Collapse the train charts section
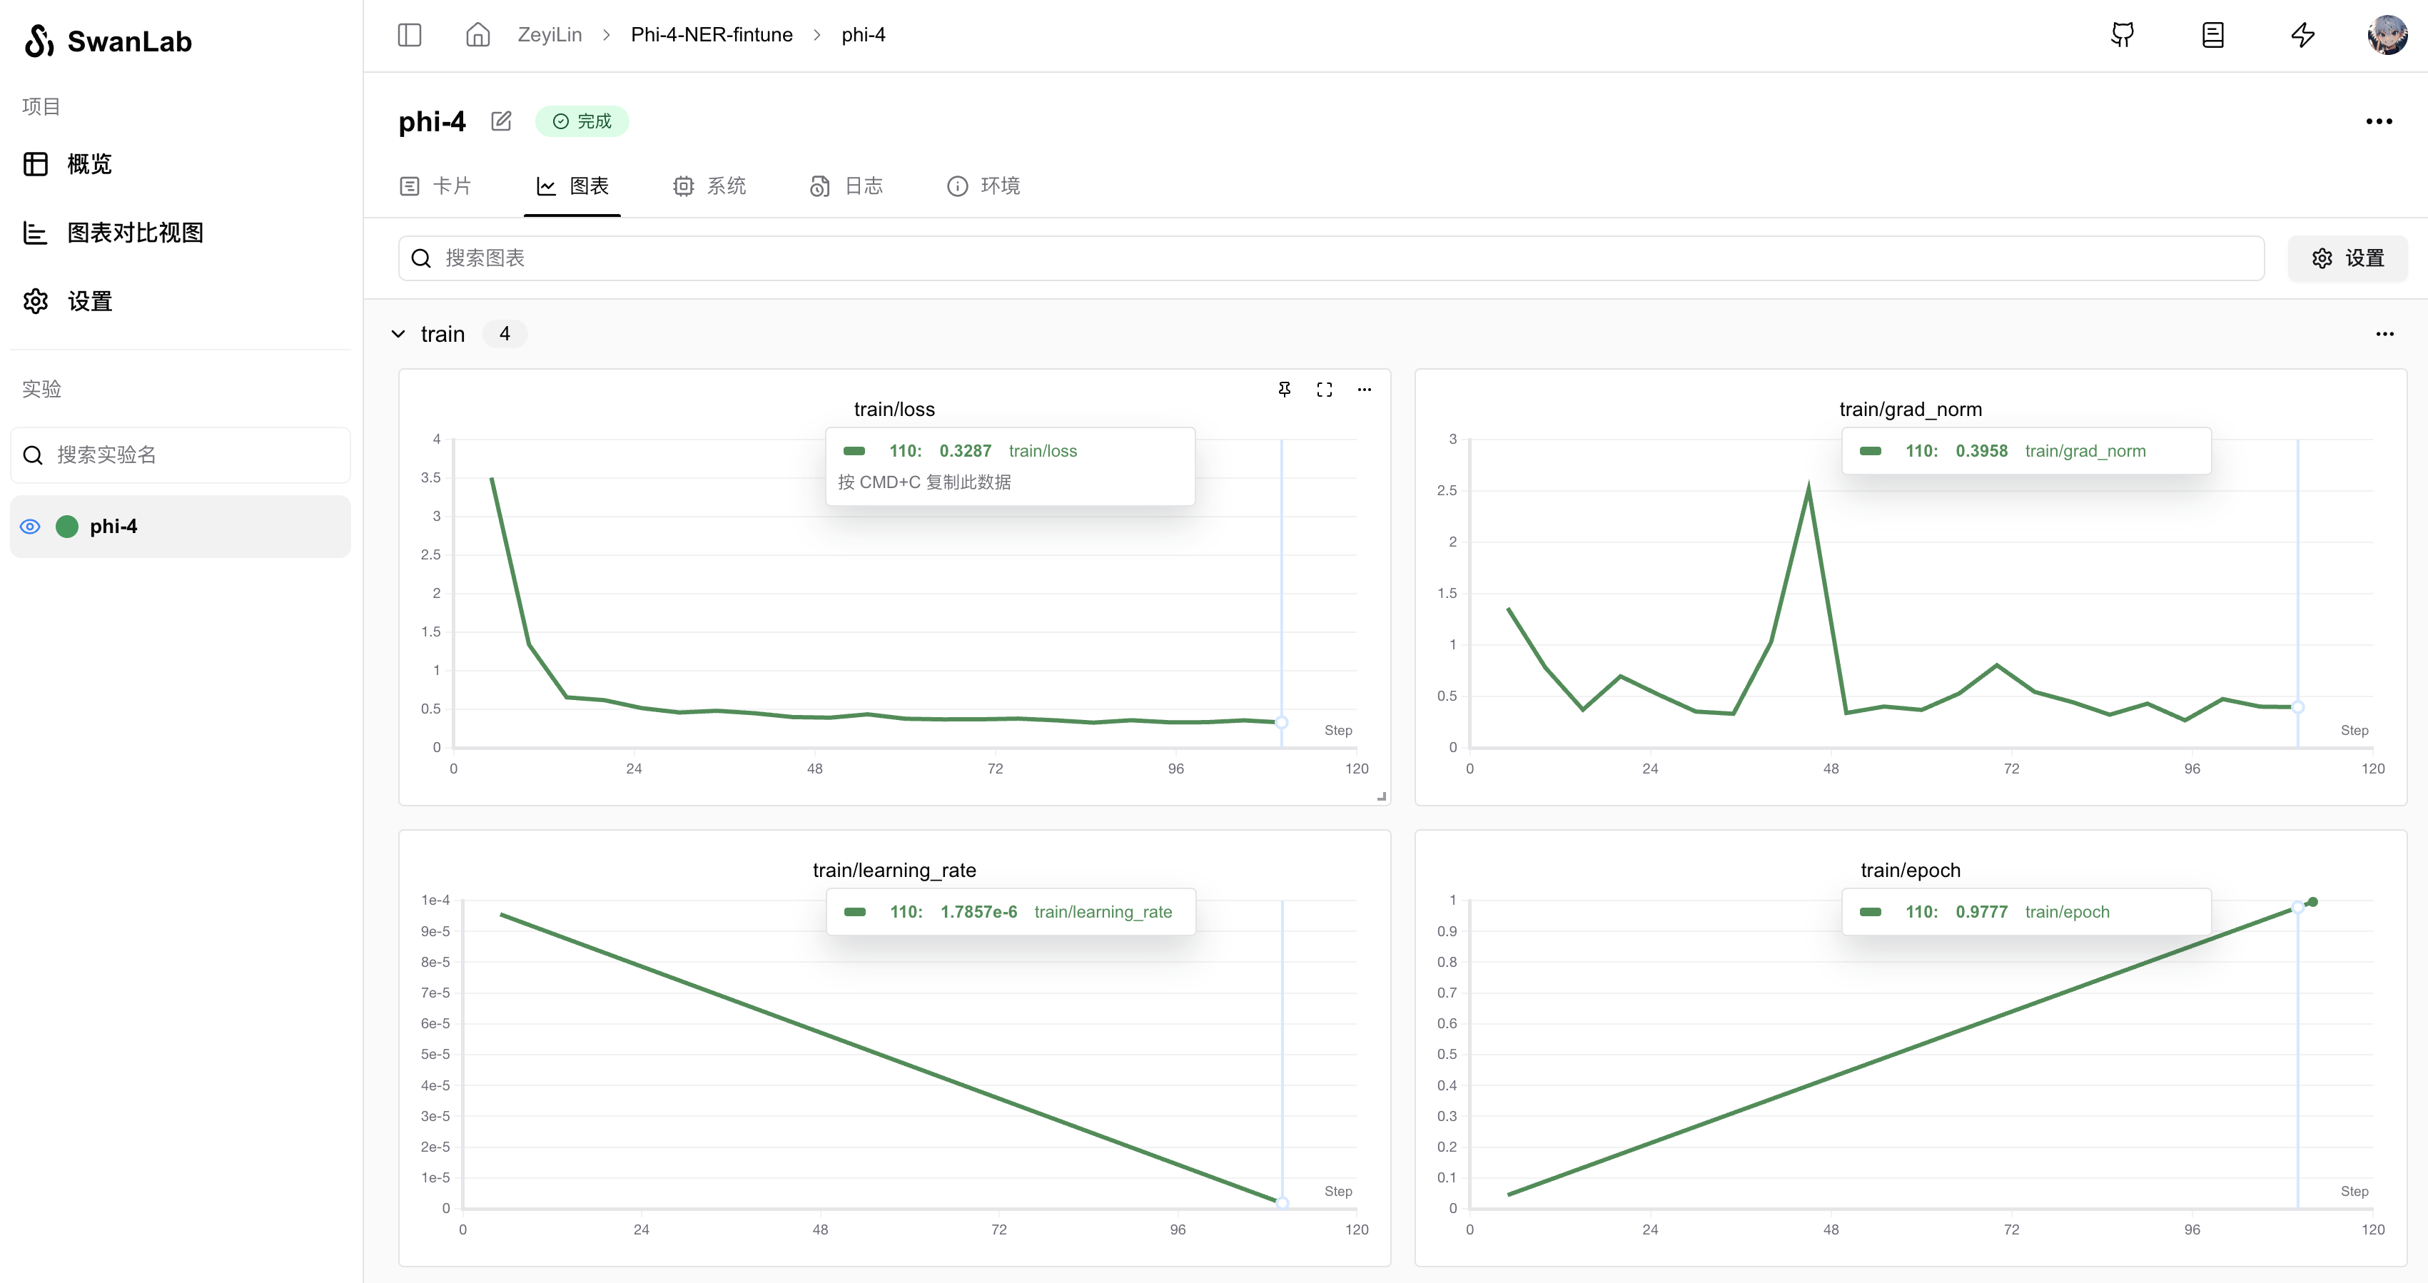Image resolution: width=2428 pixels, height=1283 pixels. pos(399,334)
